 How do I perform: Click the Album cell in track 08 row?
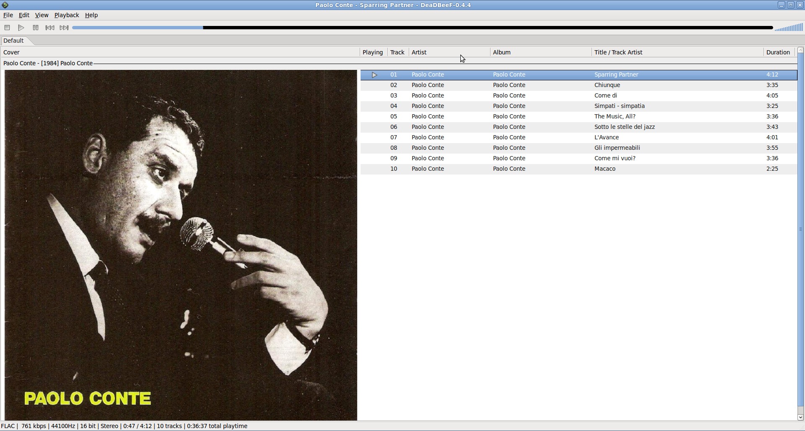click(x=509, y=148)
